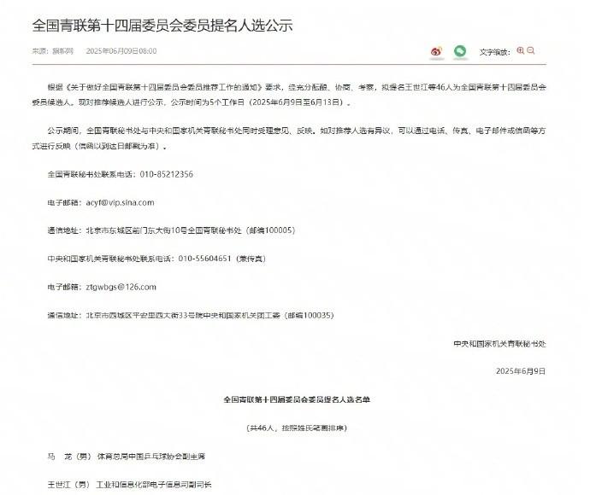Share article via Weibo icon
Viewport: 590px width, 495px height.
pos(436,51)
